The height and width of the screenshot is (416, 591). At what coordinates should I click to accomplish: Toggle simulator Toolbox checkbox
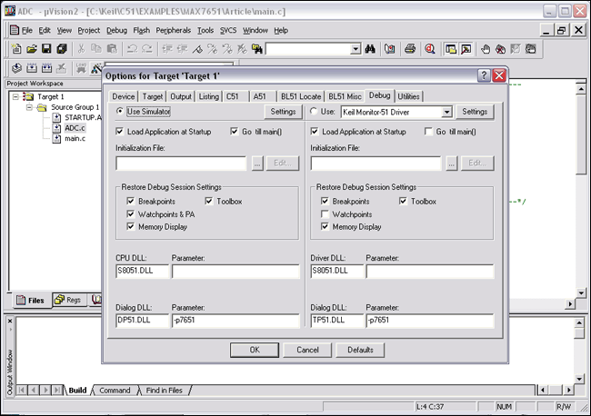tap(209, 201)
